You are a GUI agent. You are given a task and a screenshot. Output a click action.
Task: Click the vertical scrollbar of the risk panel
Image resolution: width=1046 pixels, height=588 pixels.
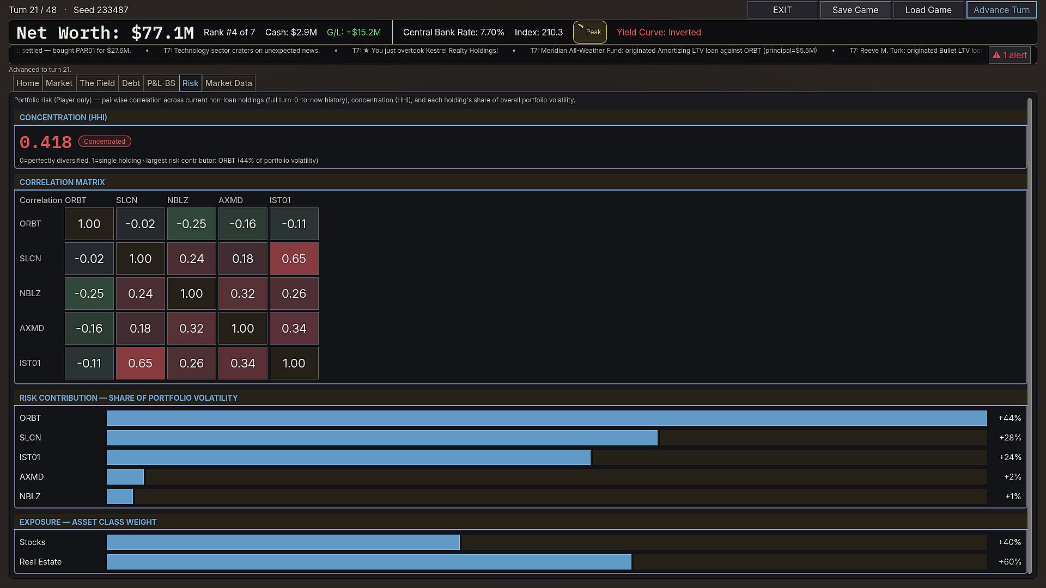[1029, 335]
